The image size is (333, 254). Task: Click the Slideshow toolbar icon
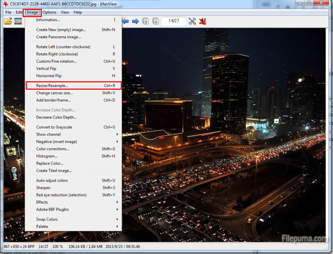pyautogui.click(x=18, y=21)
